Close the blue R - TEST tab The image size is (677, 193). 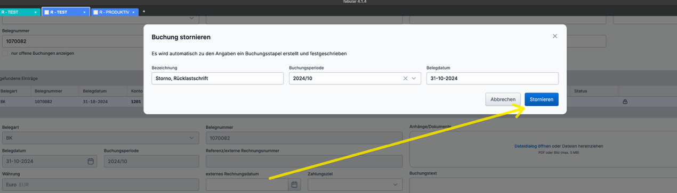[85, 12]
